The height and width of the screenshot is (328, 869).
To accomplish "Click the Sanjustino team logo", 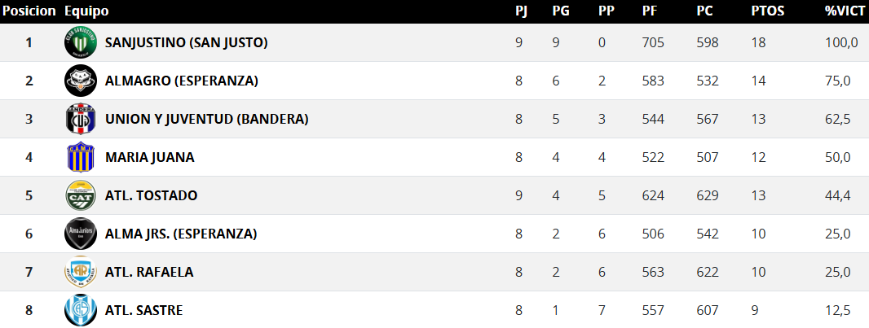I will pos(81,42).
